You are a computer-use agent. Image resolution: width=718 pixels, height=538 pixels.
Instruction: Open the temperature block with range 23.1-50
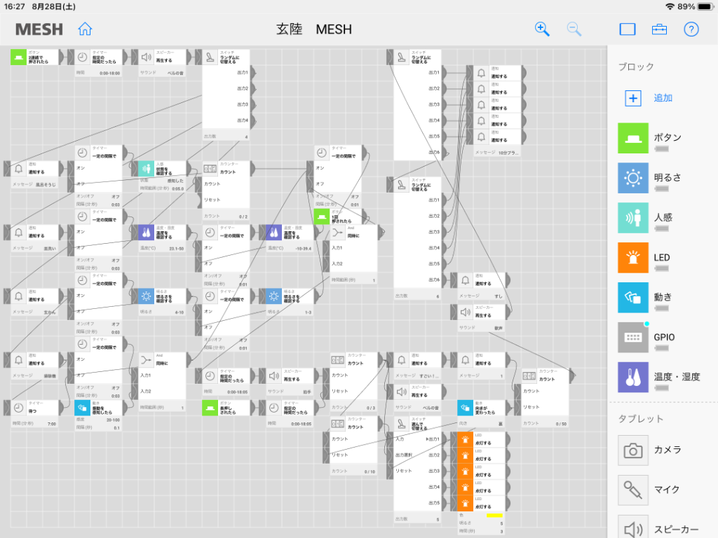[162, 233]
